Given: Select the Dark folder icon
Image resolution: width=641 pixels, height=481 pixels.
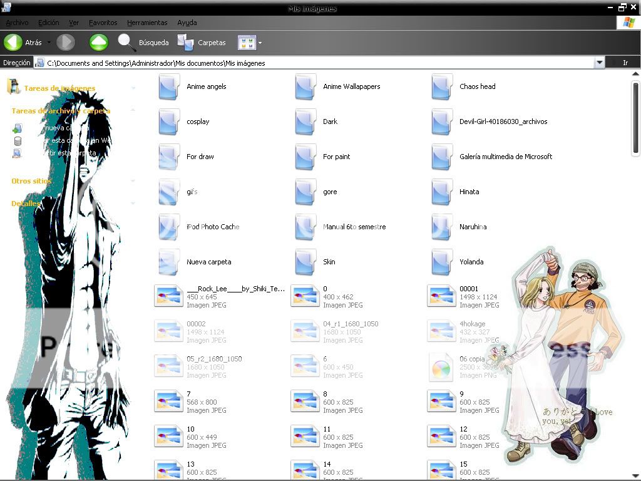Looking at the screenshot, I should 305,122.
